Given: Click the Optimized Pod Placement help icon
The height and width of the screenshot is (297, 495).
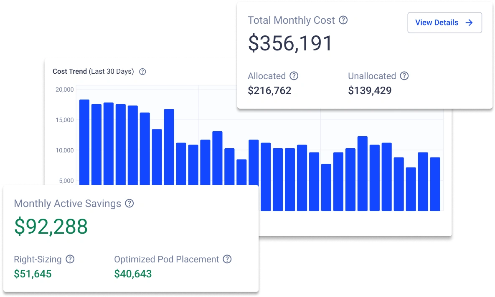Looking at the screenshot, I should (x=227, y=259).
